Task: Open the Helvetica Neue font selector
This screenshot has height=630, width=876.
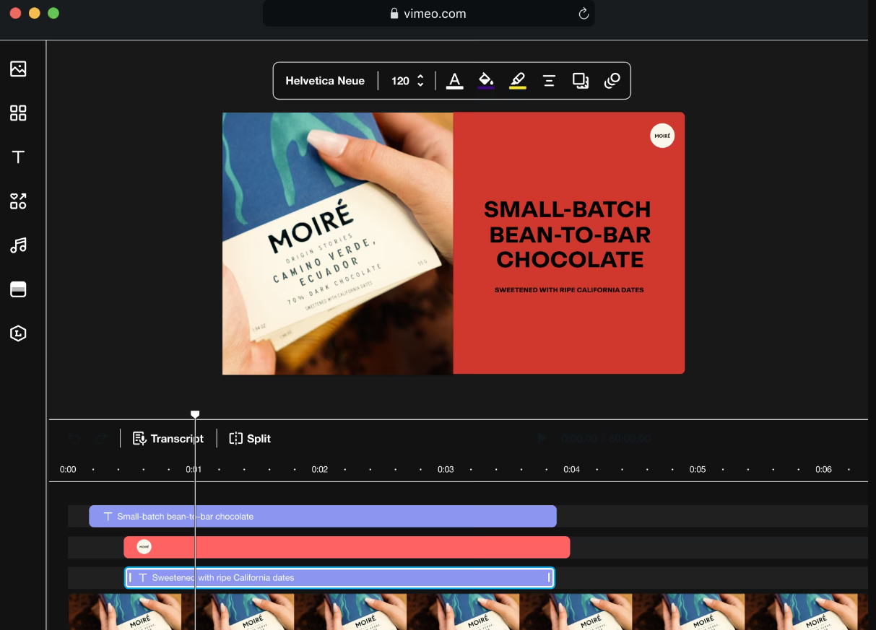Action: coord(325,81)
